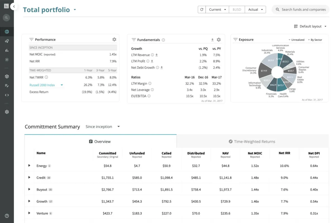Screen dimensions: 335x223
Task: Open the bar chart analytics icon in sidebar
Action: tap(7, 50)
